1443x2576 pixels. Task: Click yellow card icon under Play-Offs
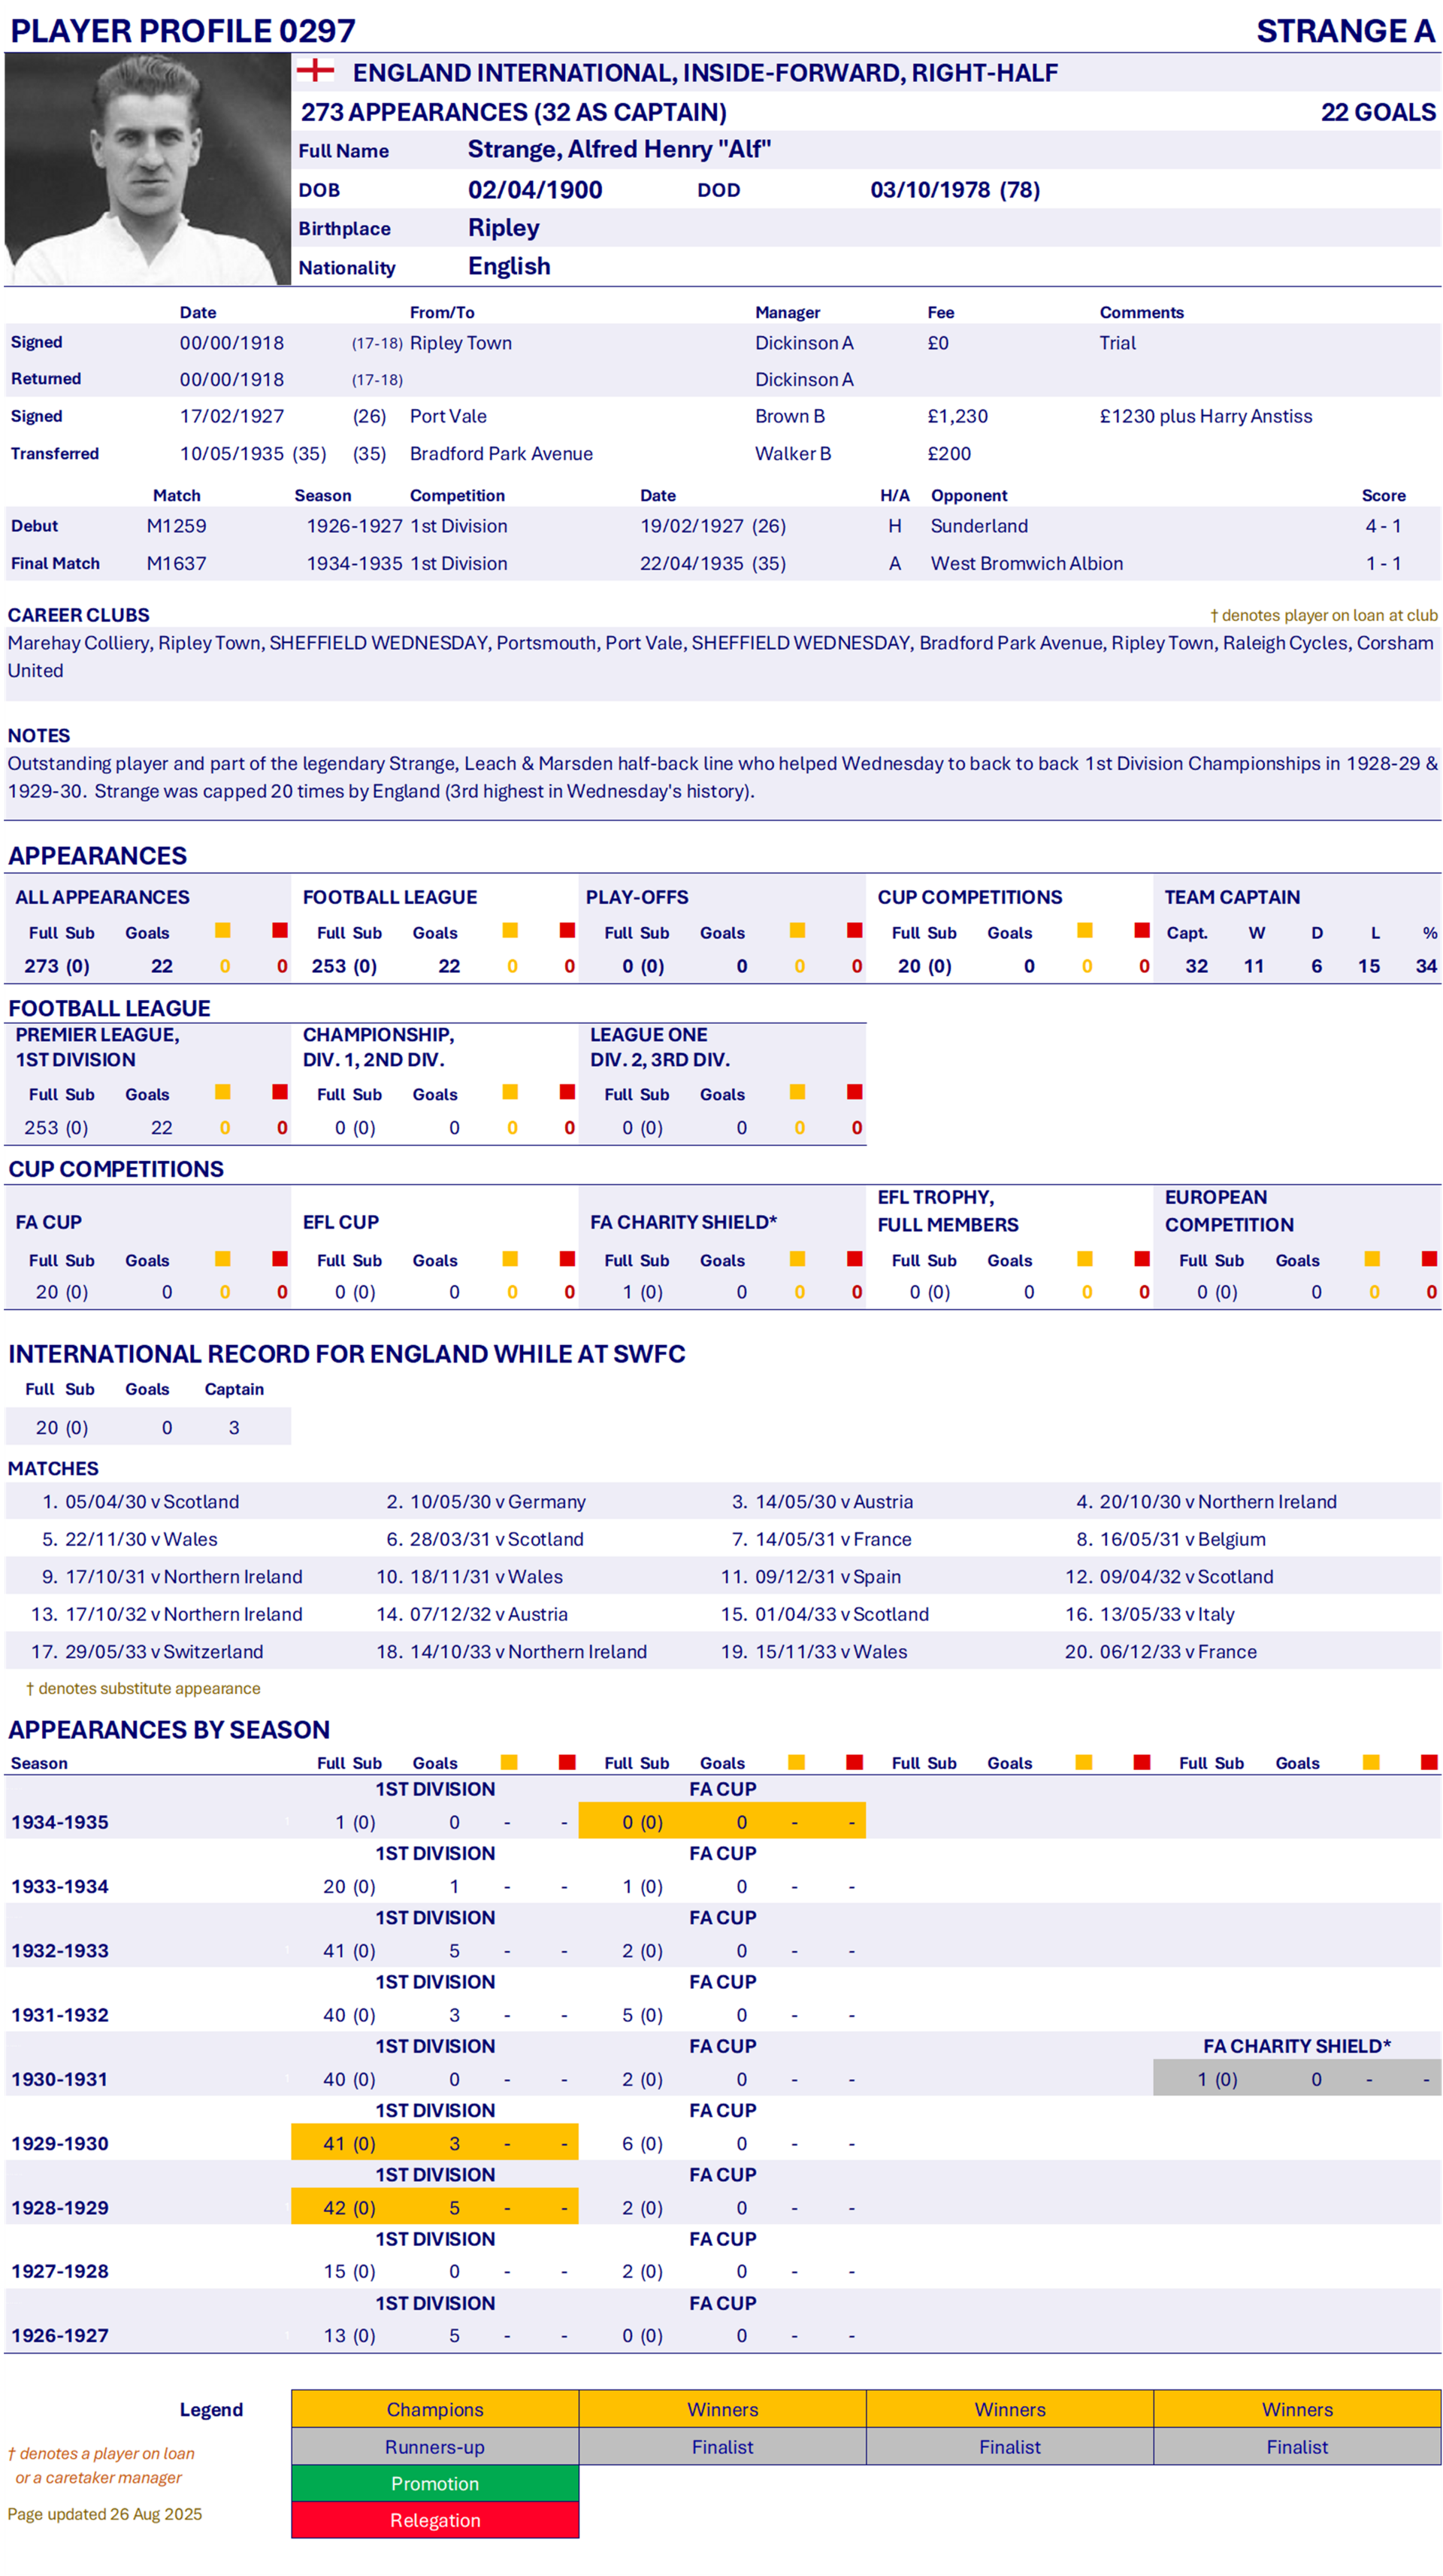pyautogui.click(x=797, y=931)
